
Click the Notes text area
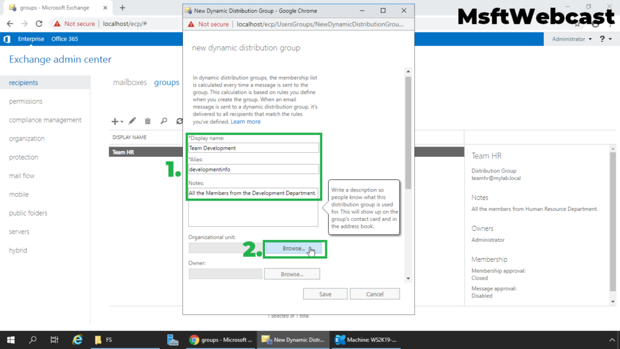[253, 207]
